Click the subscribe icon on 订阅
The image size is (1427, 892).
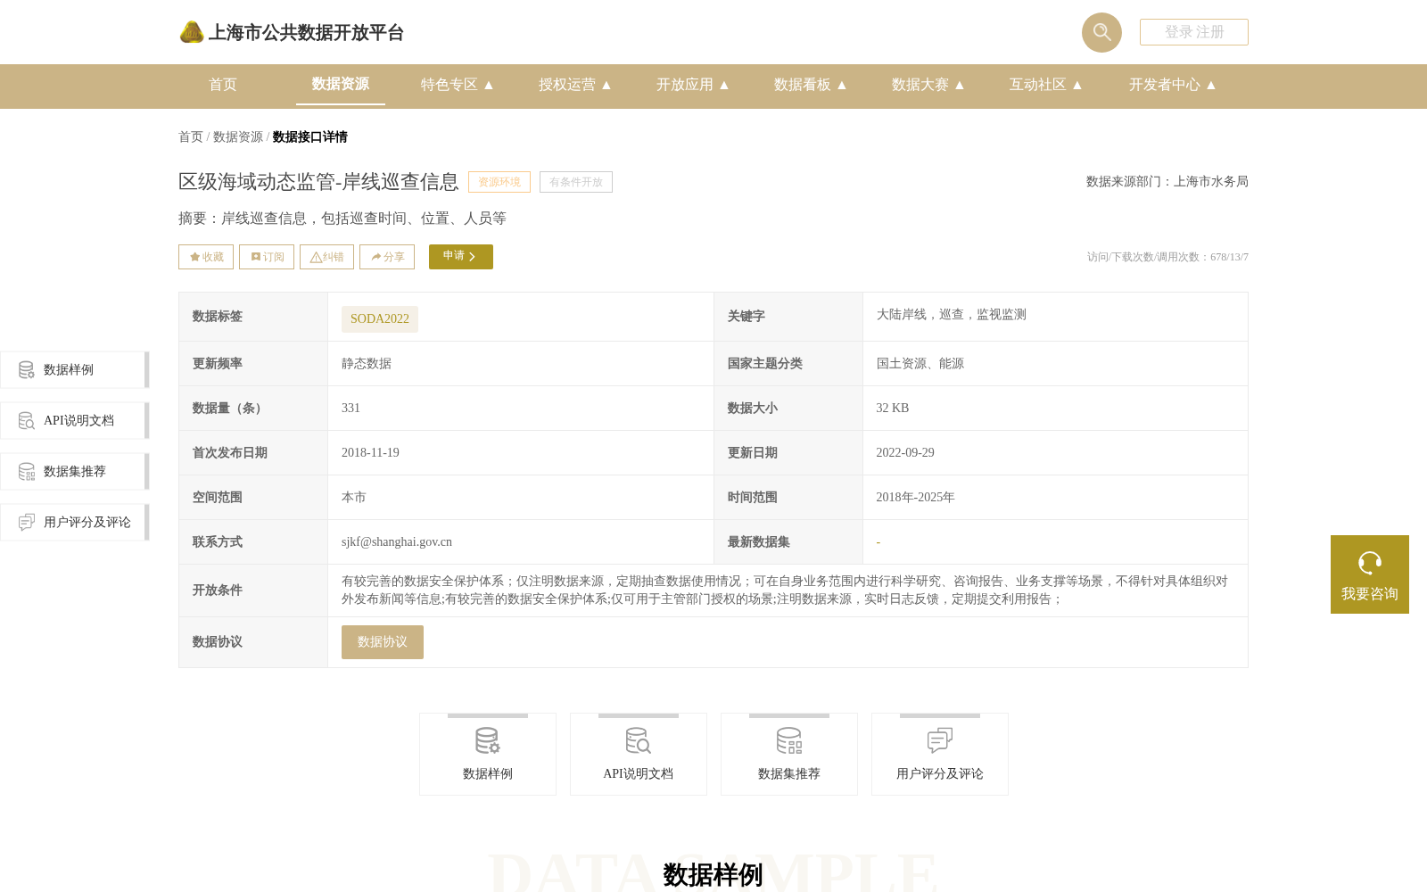pos(256,257)
